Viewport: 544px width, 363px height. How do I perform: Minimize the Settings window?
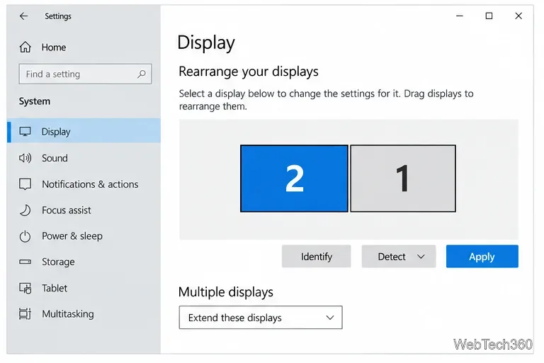[459, 16]
